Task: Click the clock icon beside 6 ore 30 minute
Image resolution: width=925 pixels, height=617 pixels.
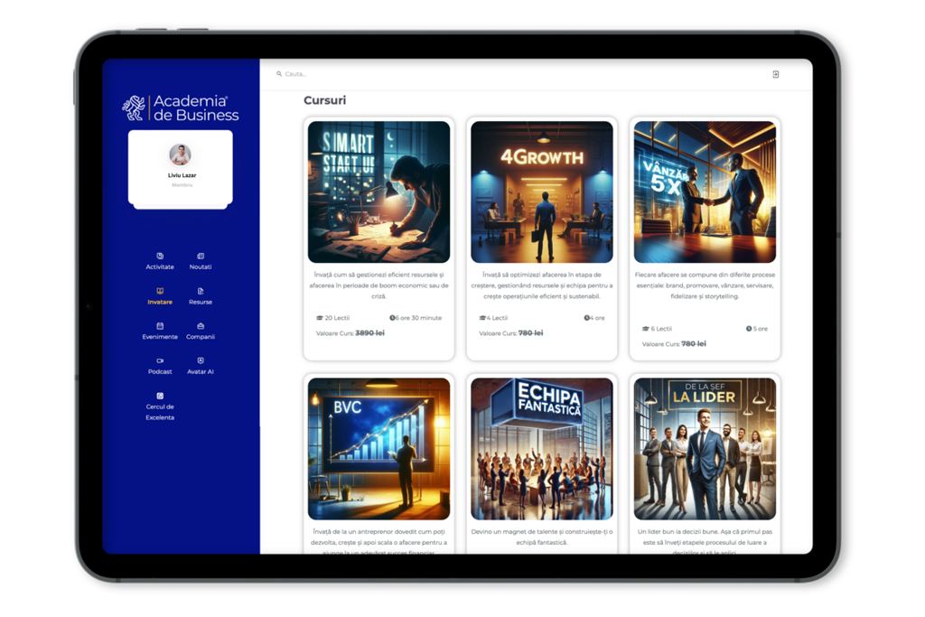Action: tap(392, 318)
